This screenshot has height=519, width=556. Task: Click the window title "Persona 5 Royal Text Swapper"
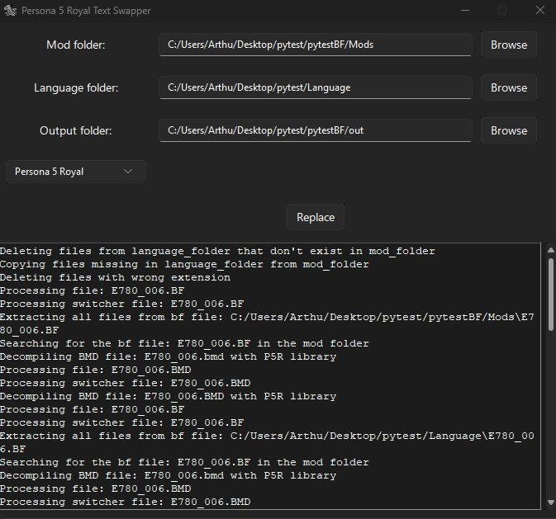coord(86,11)
